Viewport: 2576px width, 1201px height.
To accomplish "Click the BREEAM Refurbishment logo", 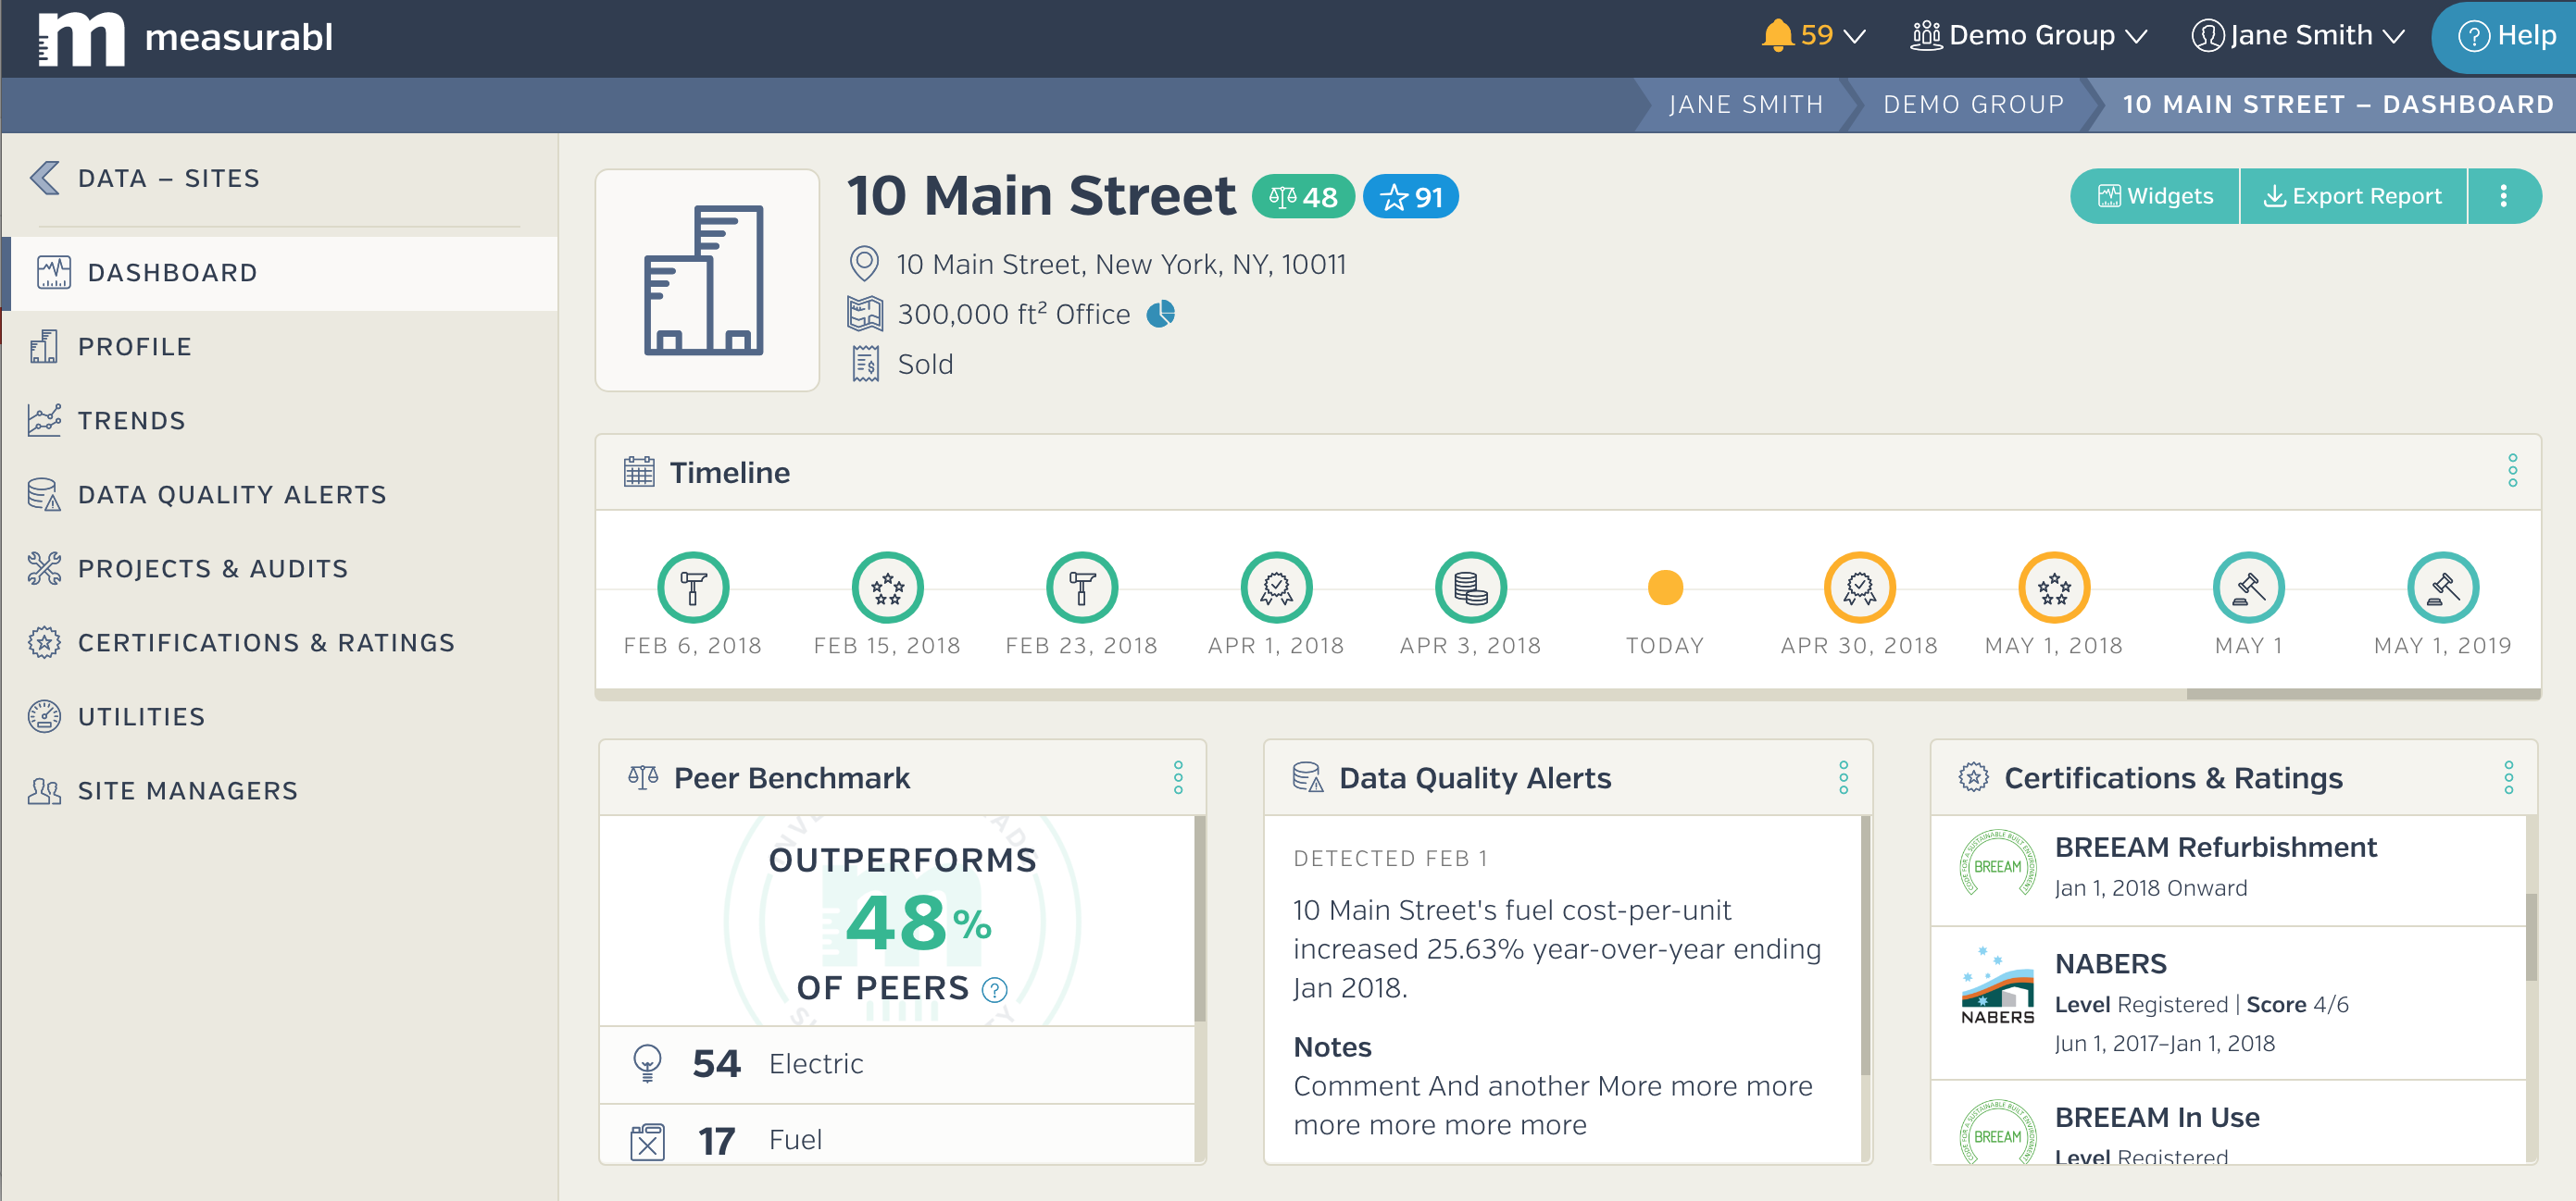I will pos(1997,866).
